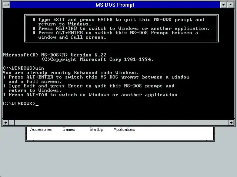This screenshot has height=177, width=237.
Task: Select the Games program group
Action: [x=69, y=129]
